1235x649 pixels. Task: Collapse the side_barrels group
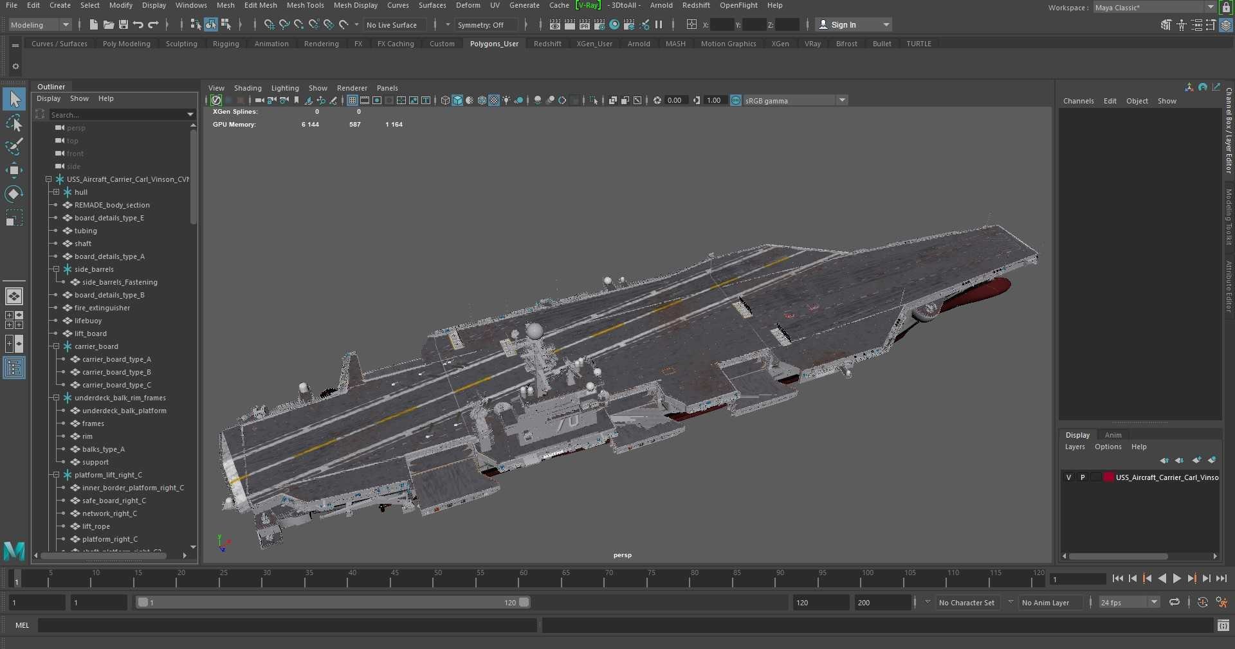click(x=56, y=269)
